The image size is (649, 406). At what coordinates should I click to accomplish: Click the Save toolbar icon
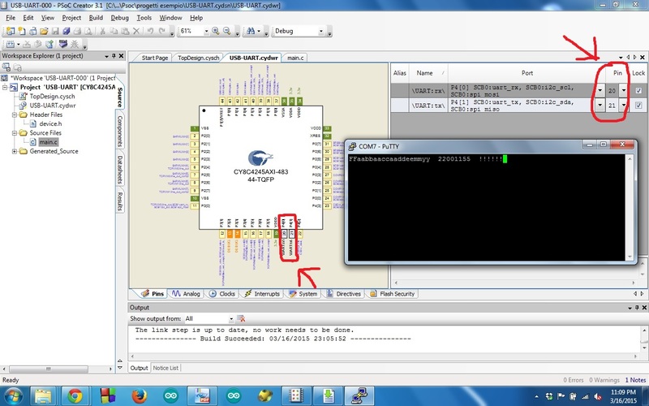55,31
